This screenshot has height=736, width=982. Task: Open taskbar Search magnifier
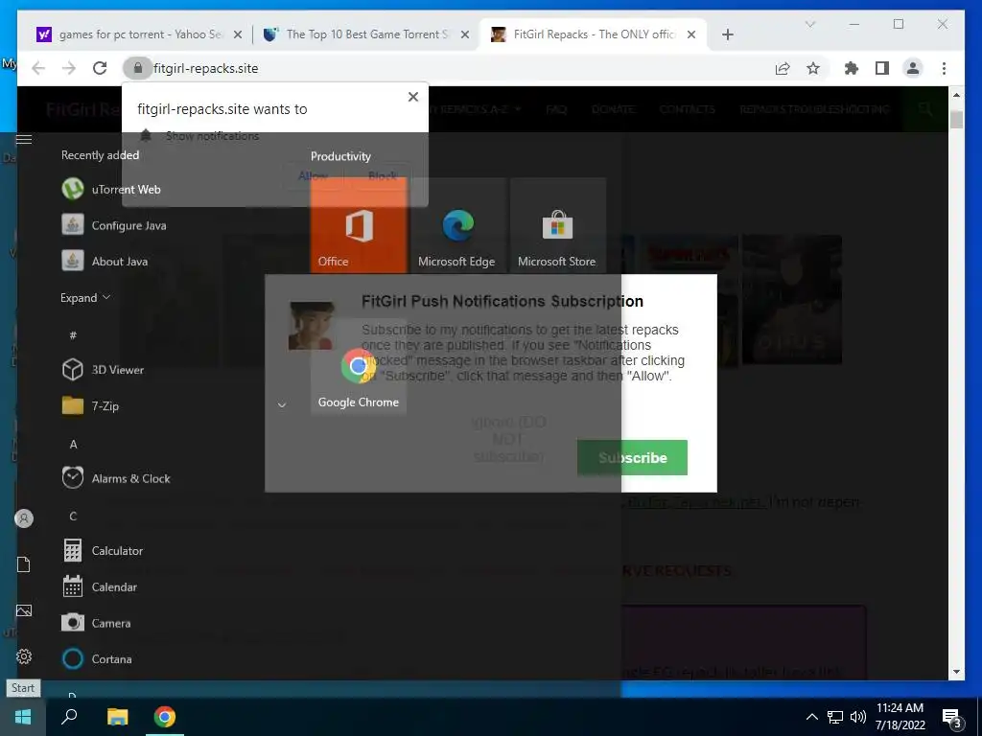tap(69, 717)
